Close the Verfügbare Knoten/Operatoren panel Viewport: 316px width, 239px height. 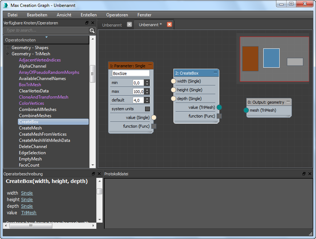tap(93, 23)
